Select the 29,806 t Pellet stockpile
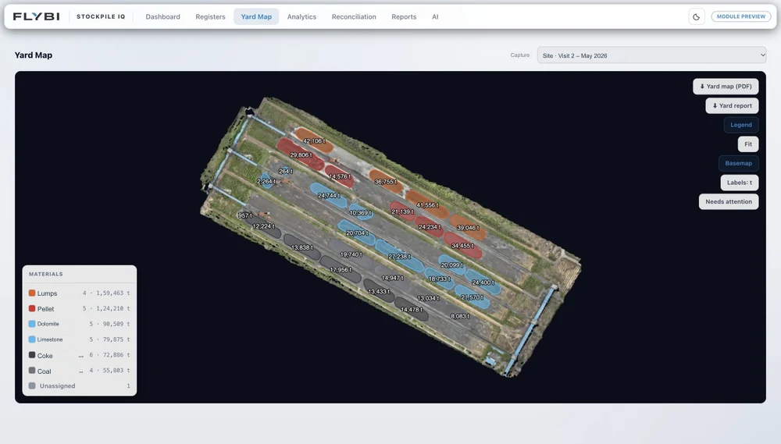 (301, 155)
